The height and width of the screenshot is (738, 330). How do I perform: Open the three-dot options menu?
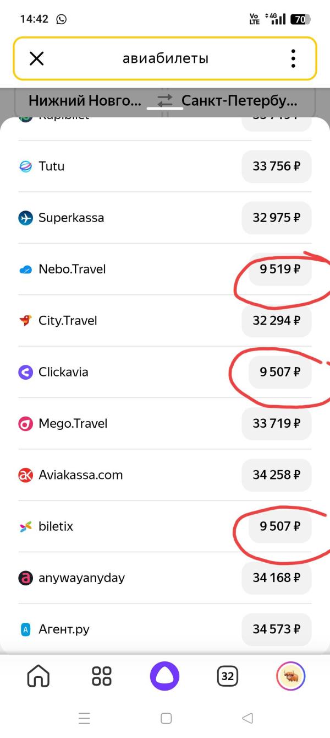coord(293,58)
